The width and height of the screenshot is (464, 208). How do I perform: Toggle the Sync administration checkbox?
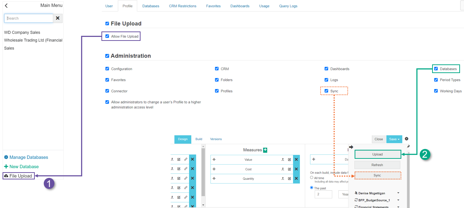tap(326, 91)
